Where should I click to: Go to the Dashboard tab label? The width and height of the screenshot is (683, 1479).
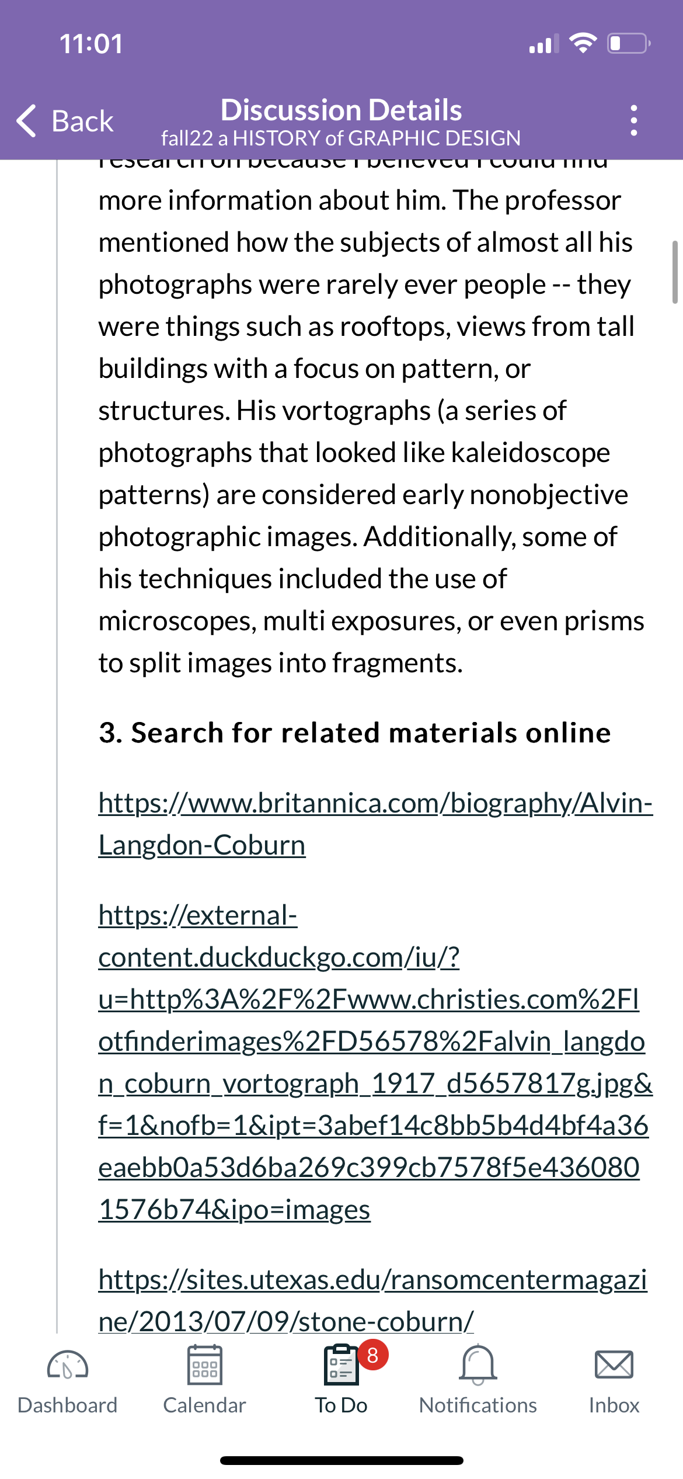pyautogui.click(x=68, y=1405)
